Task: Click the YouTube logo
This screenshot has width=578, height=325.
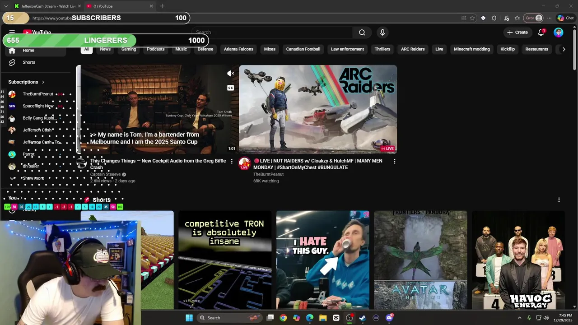Action: coord(37,32)
